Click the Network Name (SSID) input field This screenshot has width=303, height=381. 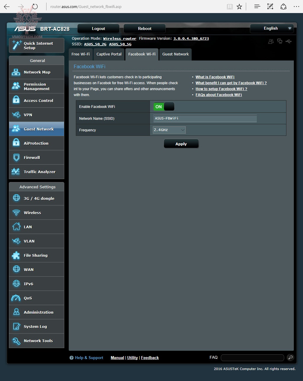(205, 118)
